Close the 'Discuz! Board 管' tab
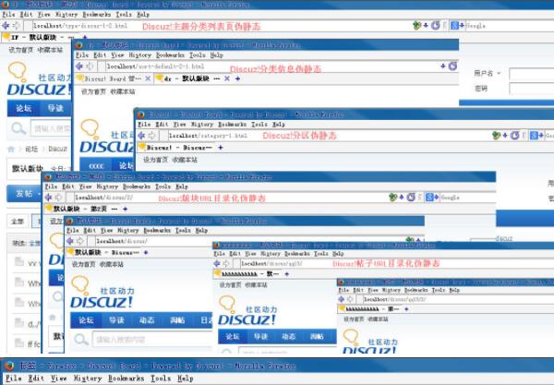The image size is (554, 385). click(x=148, y=78)
